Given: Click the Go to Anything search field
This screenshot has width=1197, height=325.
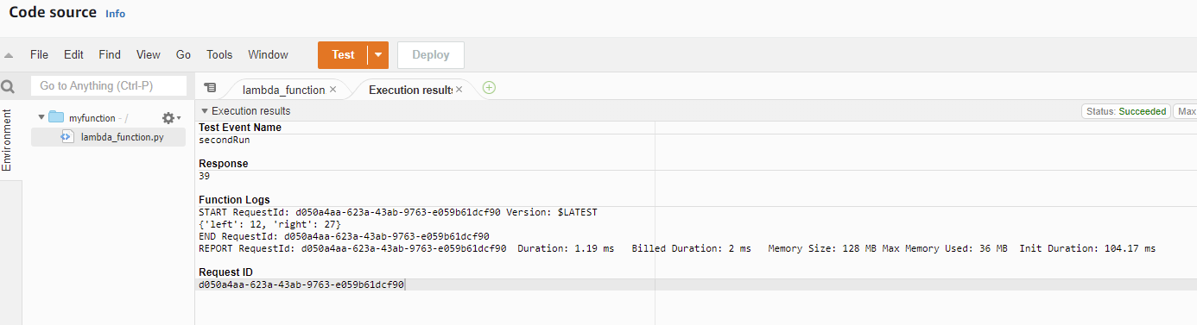Looking at the screenshot, I should coord(109,86).
